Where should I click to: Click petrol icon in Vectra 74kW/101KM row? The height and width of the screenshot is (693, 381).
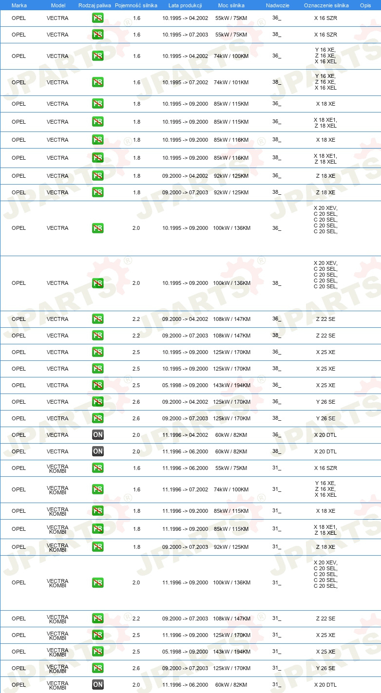pos(98,82)
